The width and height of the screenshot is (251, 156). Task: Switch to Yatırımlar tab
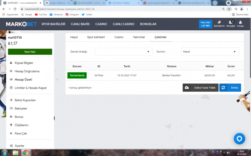pyautogui.click(x=139, y=37)
